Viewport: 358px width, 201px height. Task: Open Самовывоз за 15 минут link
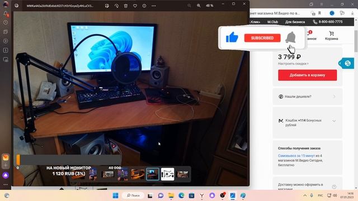[296, 156]
